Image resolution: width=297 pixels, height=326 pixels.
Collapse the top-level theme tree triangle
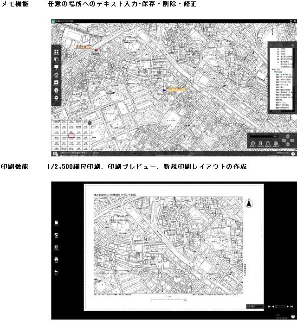coord(273,70)
